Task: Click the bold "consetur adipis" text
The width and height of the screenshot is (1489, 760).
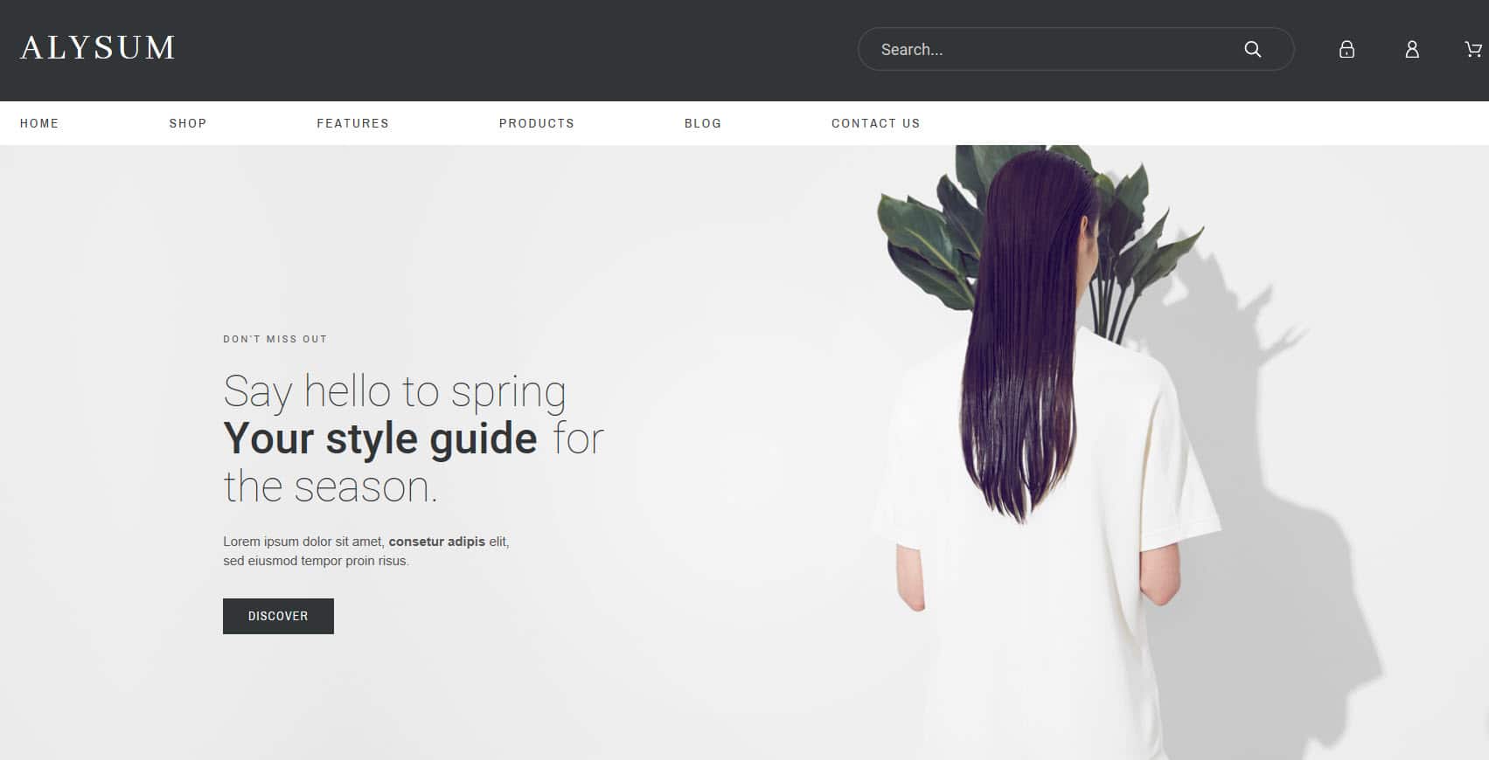Action: [436, 542]
